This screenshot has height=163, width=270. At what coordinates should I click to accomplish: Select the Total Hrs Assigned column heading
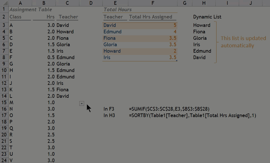click(x=151, y=17)
